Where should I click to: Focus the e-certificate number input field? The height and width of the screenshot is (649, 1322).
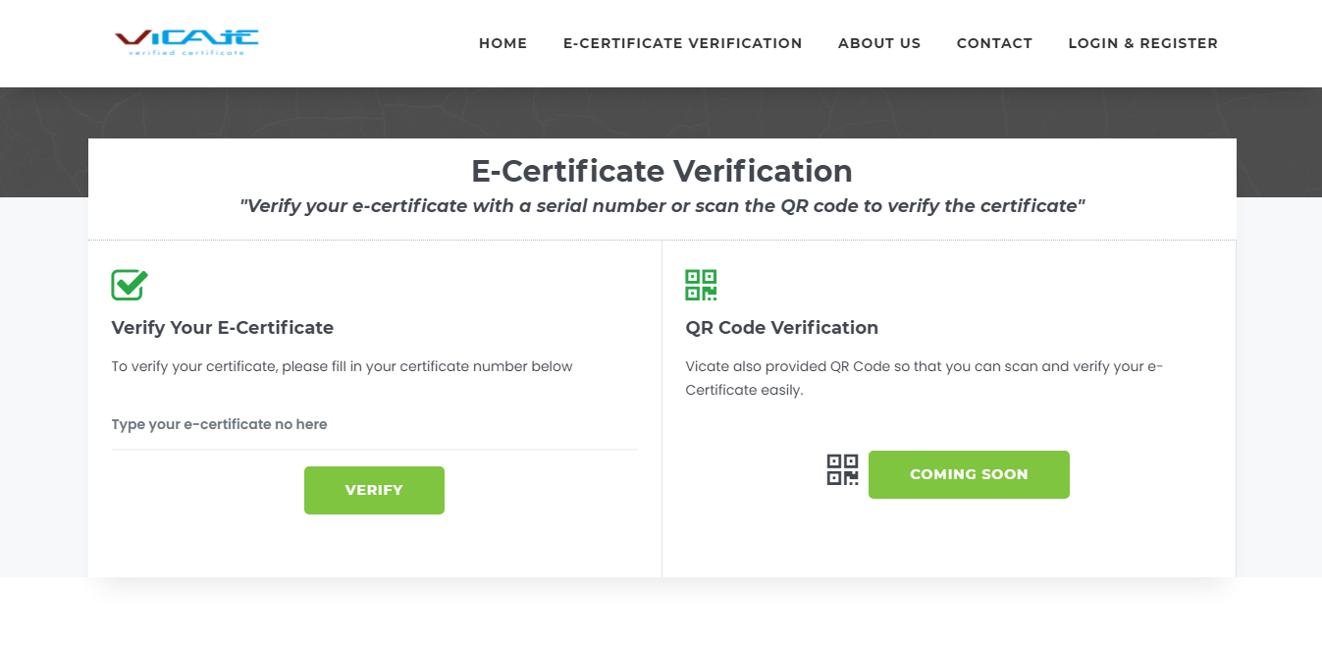pyautogui.click(x=374, y=425)
